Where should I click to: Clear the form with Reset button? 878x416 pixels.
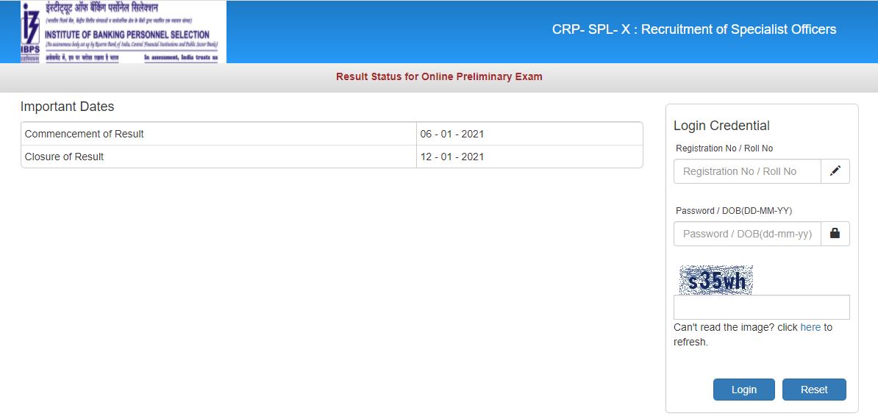click(814, 390)
